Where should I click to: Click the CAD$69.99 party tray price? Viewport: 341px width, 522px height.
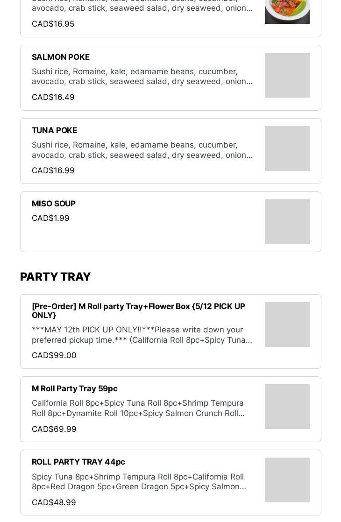(54, 429)
